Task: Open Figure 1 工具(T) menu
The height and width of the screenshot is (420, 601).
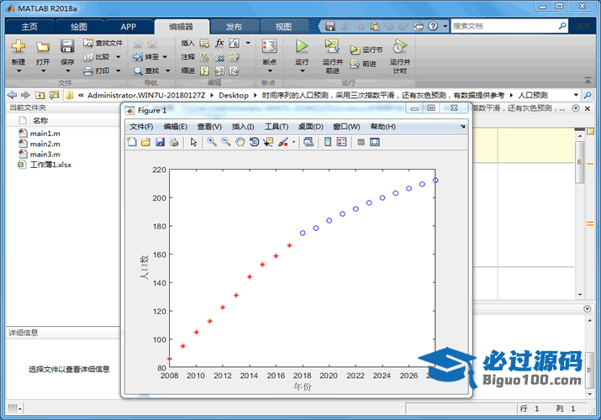Action: [x=277, y=127]
